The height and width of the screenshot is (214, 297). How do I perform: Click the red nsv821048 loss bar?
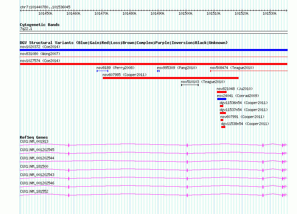pos(222,92)
